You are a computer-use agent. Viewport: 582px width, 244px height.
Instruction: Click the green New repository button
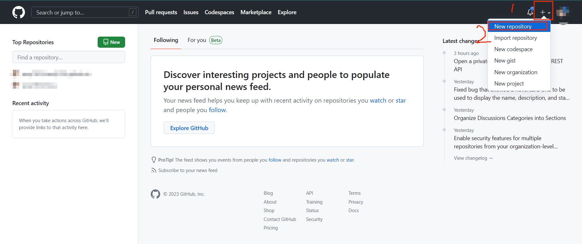click(x=111, y=42)
